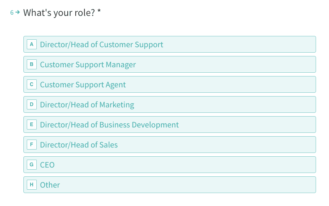Click the F key badge icon
Viewport: 329px width, 206px height.
click(32, 145)
